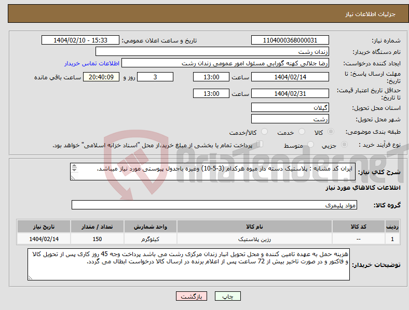409x310 pixels.
Task: Click the واحد شمارش column header
Action: [x=150, y=227]
